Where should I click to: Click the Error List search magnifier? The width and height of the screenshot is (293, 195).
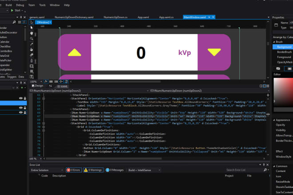[x=265, y=170]
